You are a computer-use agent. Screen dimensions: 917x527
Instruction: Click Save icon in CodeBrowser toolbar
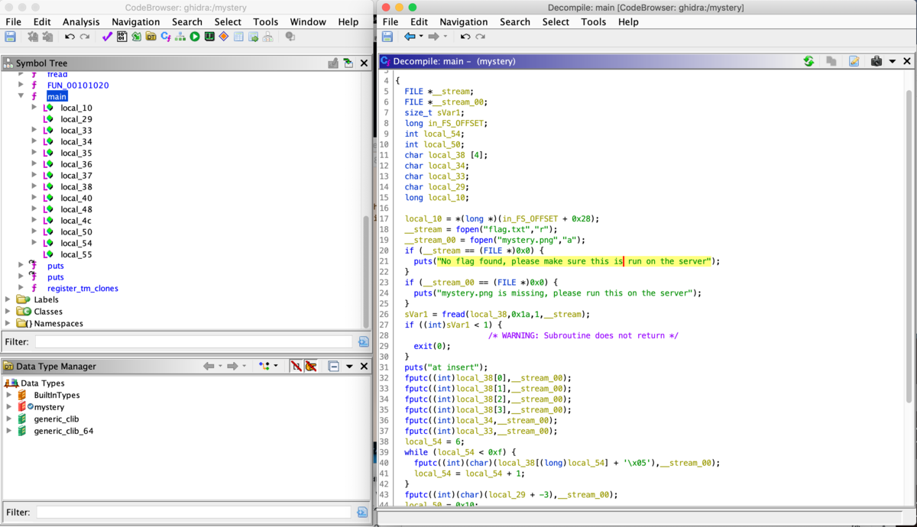(x=11, y=37)
